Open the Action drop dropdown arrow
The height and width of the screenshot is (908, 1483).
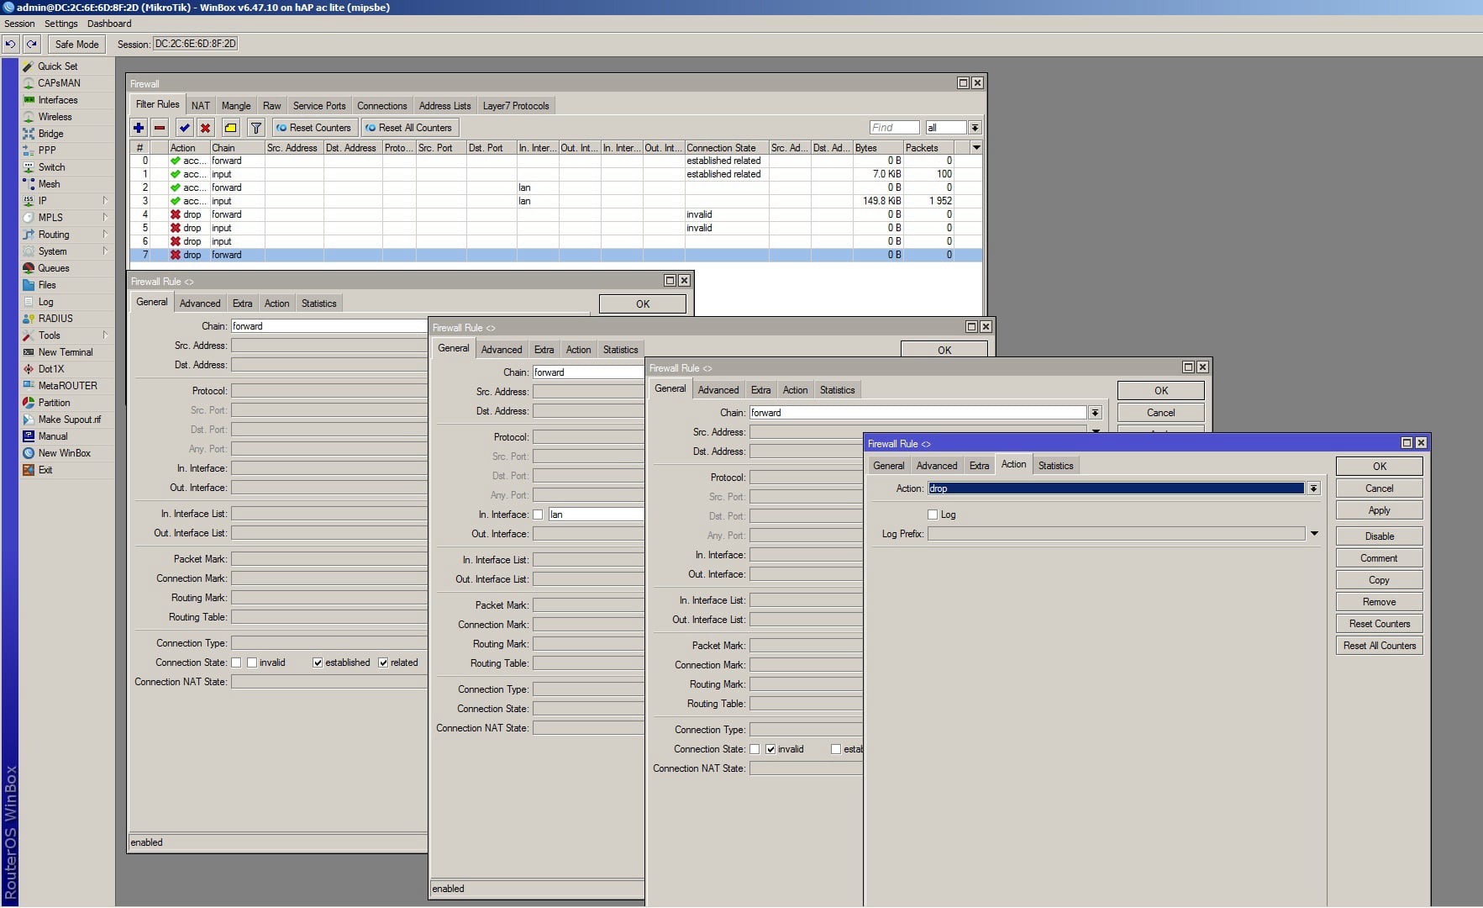(x=1313, y=488)
